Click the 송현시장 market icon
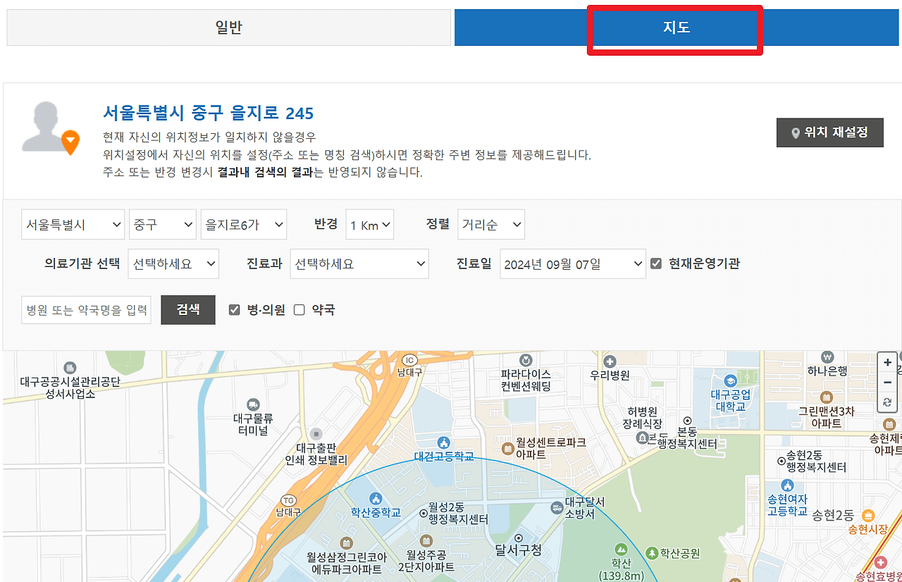902x582 pixels. tap(868, 516)
